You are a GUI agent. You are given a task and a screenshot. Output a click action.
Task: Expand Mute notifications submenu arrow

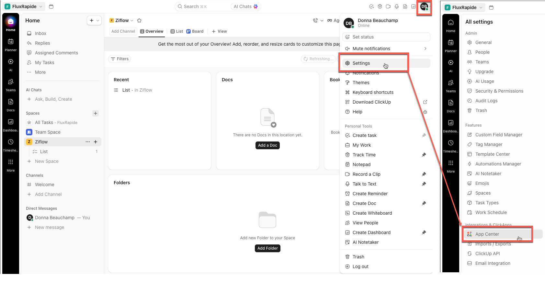click(425, 49)
